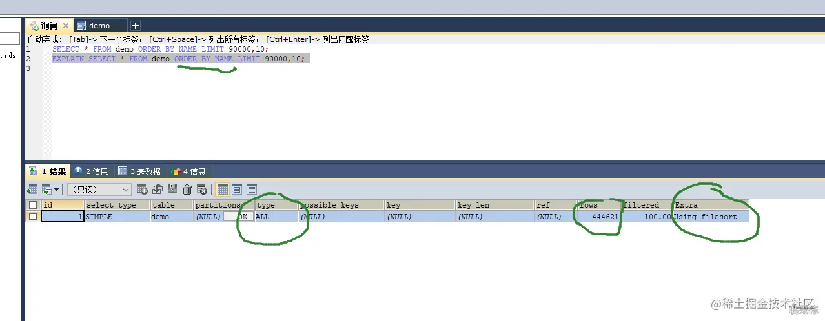825x321 pixels.
Task: Open the 1 结果 result tab
Action: tap(48, 171)
